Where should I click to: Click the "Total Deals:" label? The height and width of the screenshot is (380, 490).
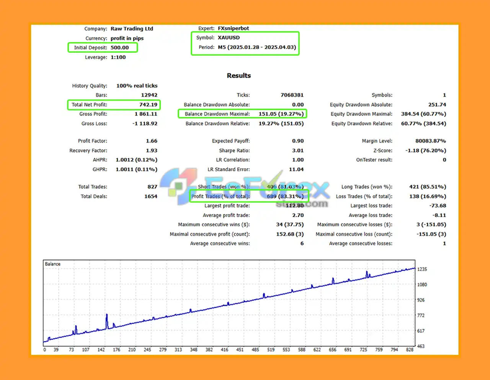click(x=94, y=196)
